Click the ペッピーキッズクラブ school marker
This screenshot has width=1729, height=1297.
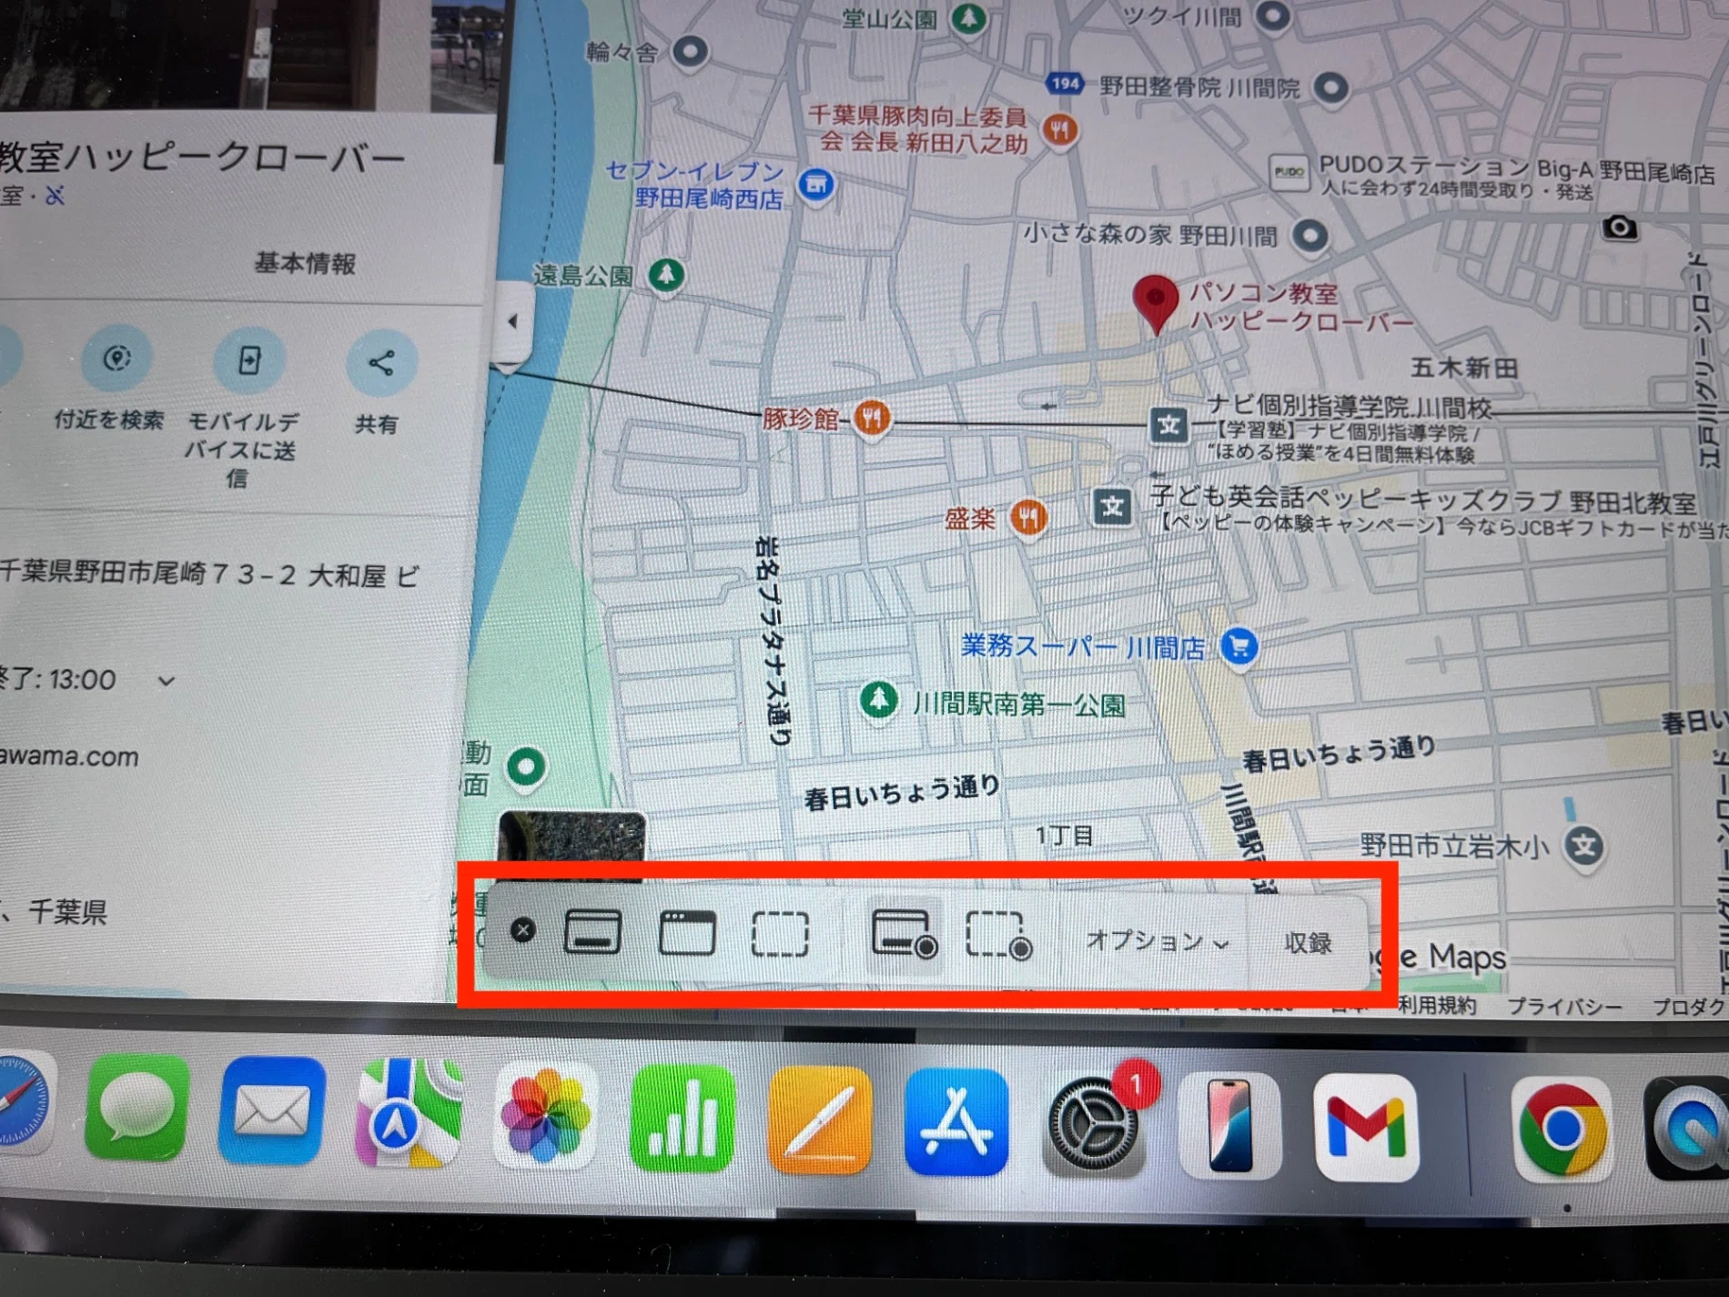(1112, 507)
